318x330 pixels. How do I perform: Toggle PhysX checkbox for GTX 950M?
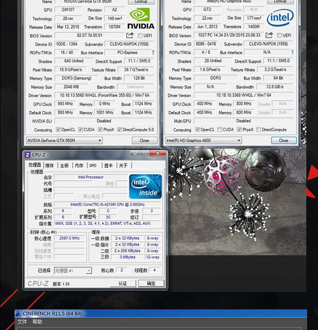pos(100,130)
